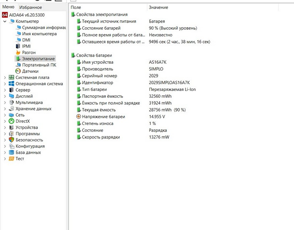Switch to the Избранное tab
Image resolution: width=294 pixels, height=230 pixels.
[30, 7]
